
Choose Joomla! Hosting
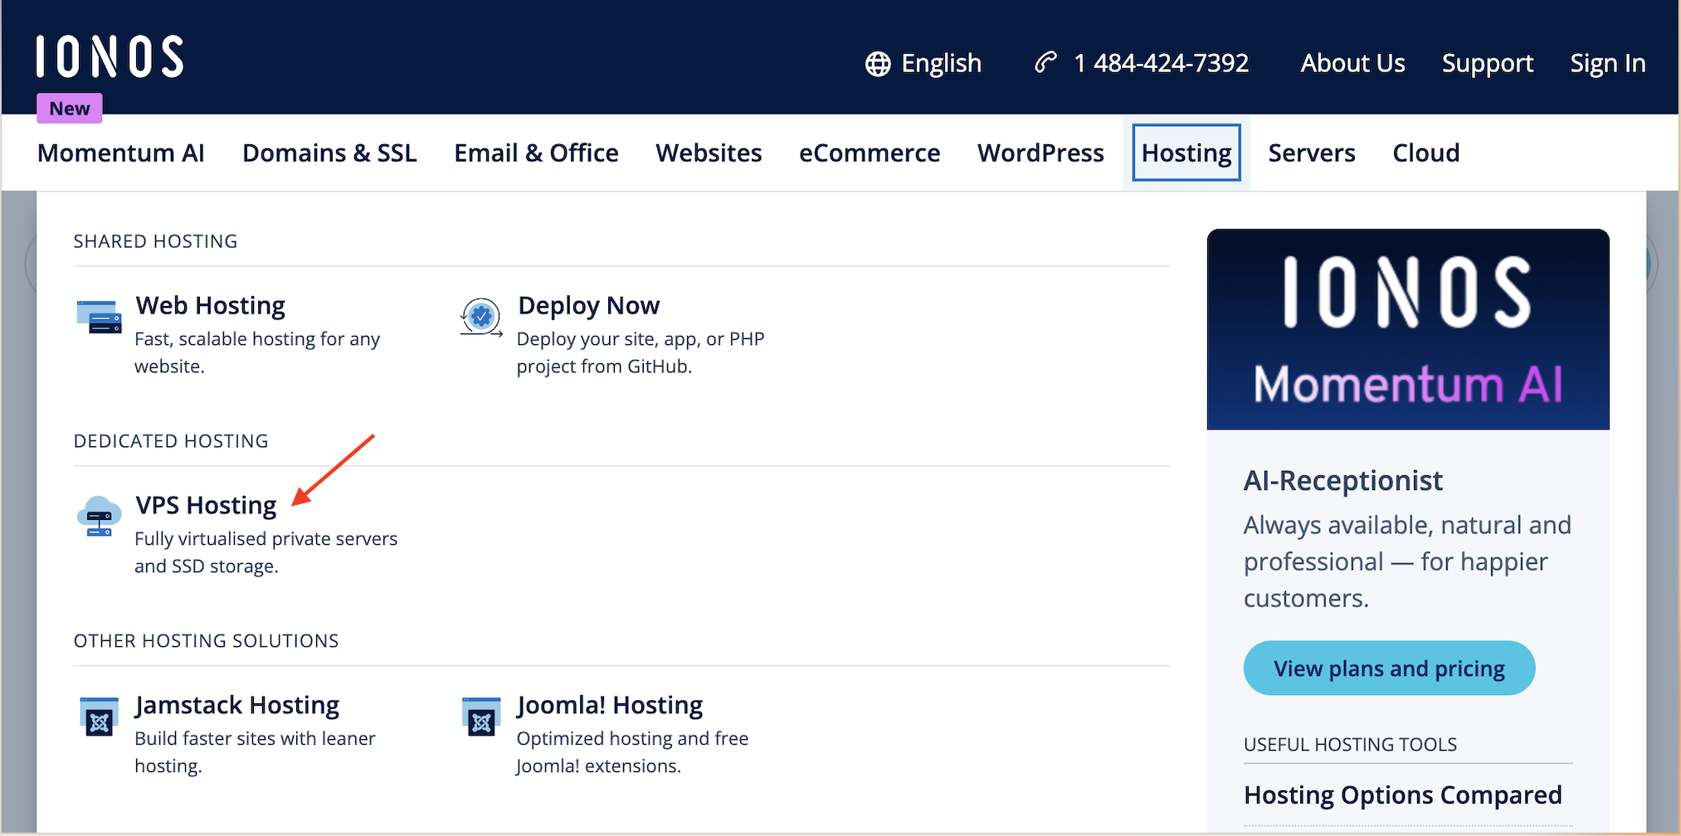pyautogui.click(x=610, y=705)
